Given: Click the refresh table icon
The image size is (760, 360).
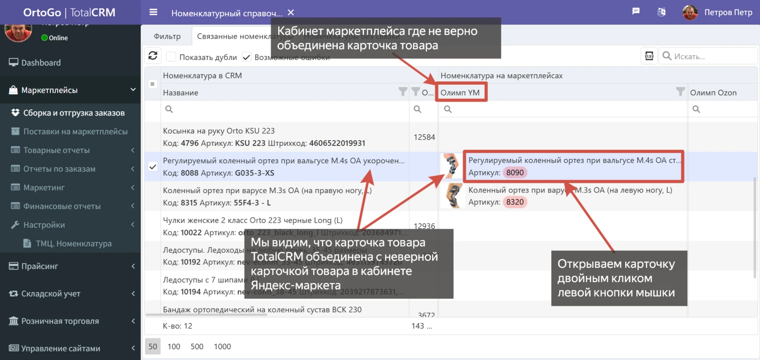Looking at the screenshot, I should 153,56.
